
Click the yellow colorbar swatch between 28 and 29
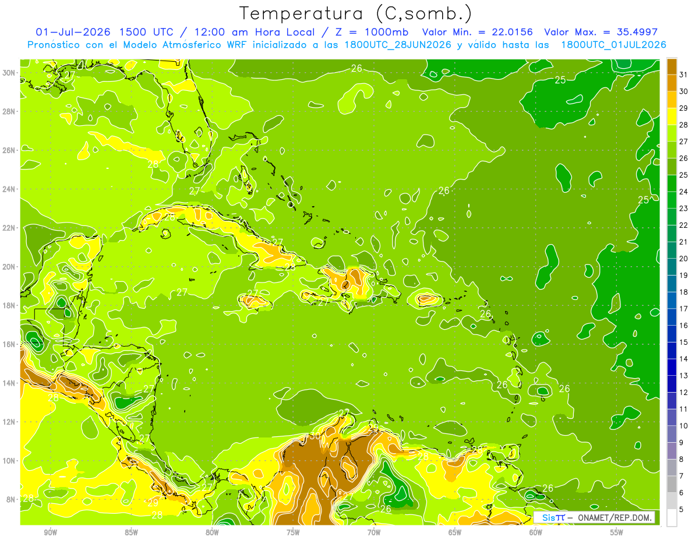click(x=672, y=117)
